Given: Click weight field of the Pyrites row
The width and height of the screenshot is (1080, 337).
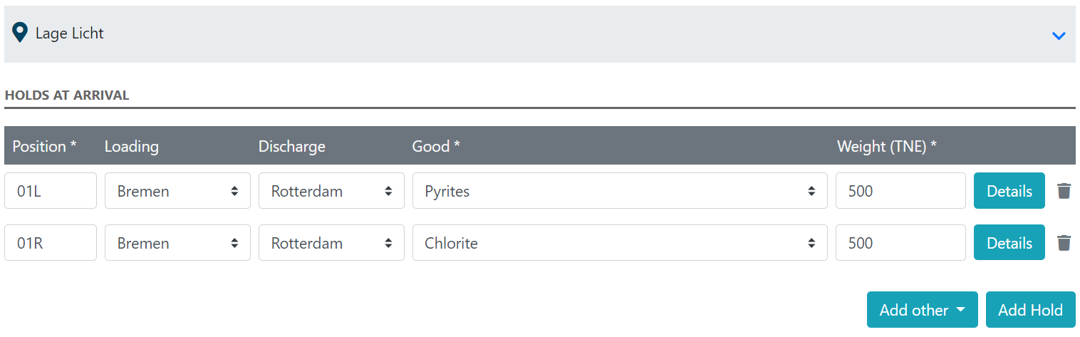Looking at the screenshot, I should (900, 191).
